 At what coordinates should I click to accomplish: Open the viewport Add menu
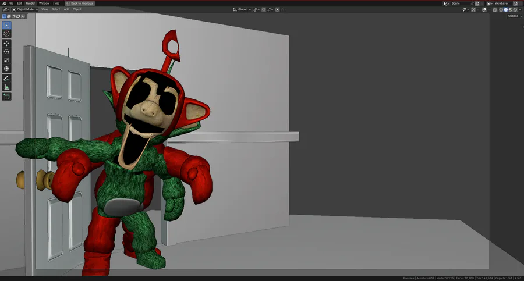point(66,9)
